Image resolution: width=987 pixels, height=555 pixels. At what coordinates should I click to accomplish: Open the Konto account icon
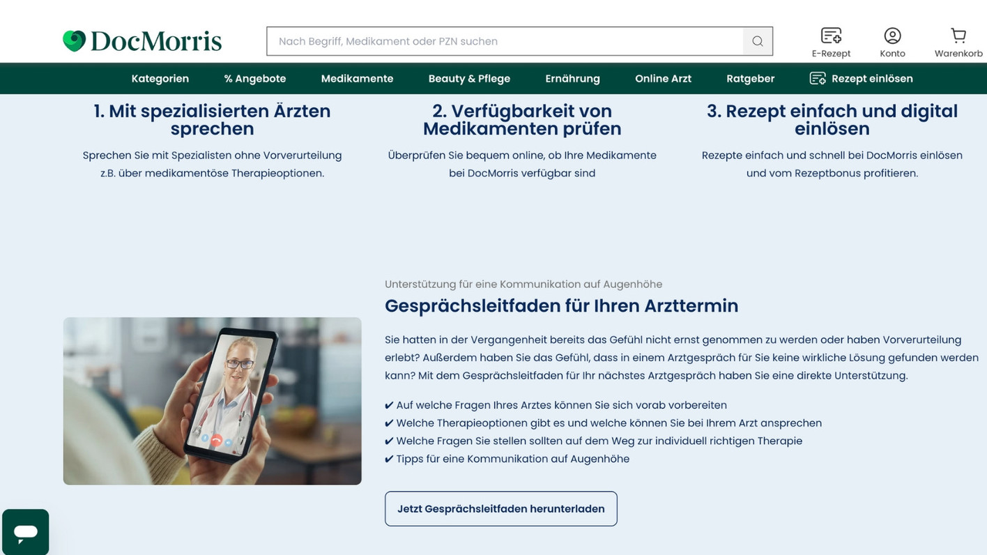892,34
